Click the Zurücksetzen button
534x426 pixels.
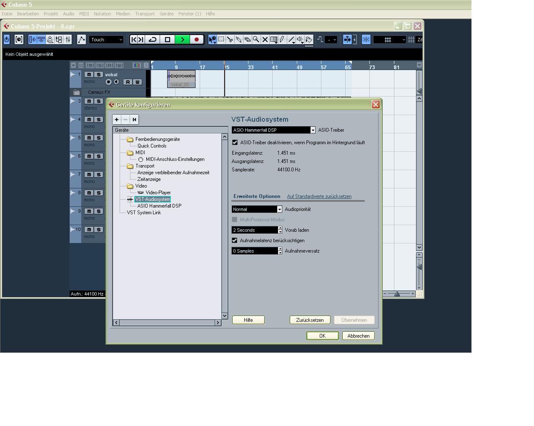pyautogui.click(x=310, y=320)
